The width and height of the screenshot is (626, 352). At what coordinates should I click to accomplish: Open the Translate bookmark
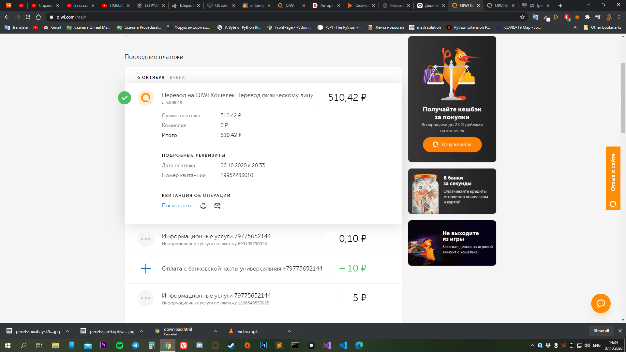click(x=16, y=27)
